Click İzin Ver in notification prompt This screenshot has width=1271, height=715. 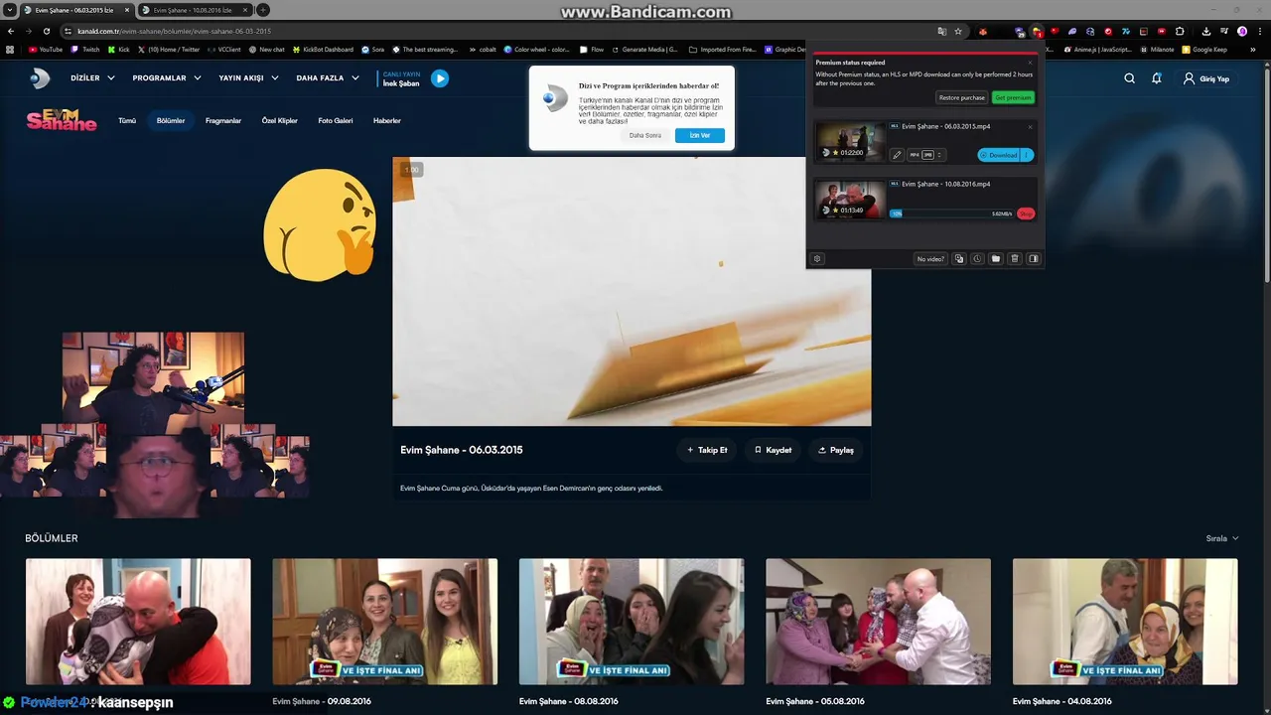coord(700,135)
